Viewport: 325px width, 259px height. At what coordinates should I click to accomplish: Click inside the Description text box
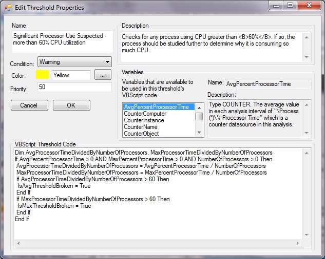211,46
